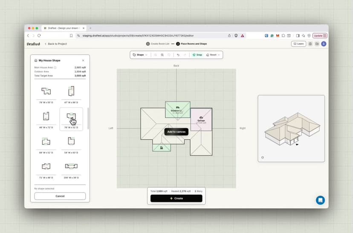Image resolution: width=353 pixels, height=233 pixels.
Task: Click the black Create button
Action: pyautogui.click(x=176, y=198)
